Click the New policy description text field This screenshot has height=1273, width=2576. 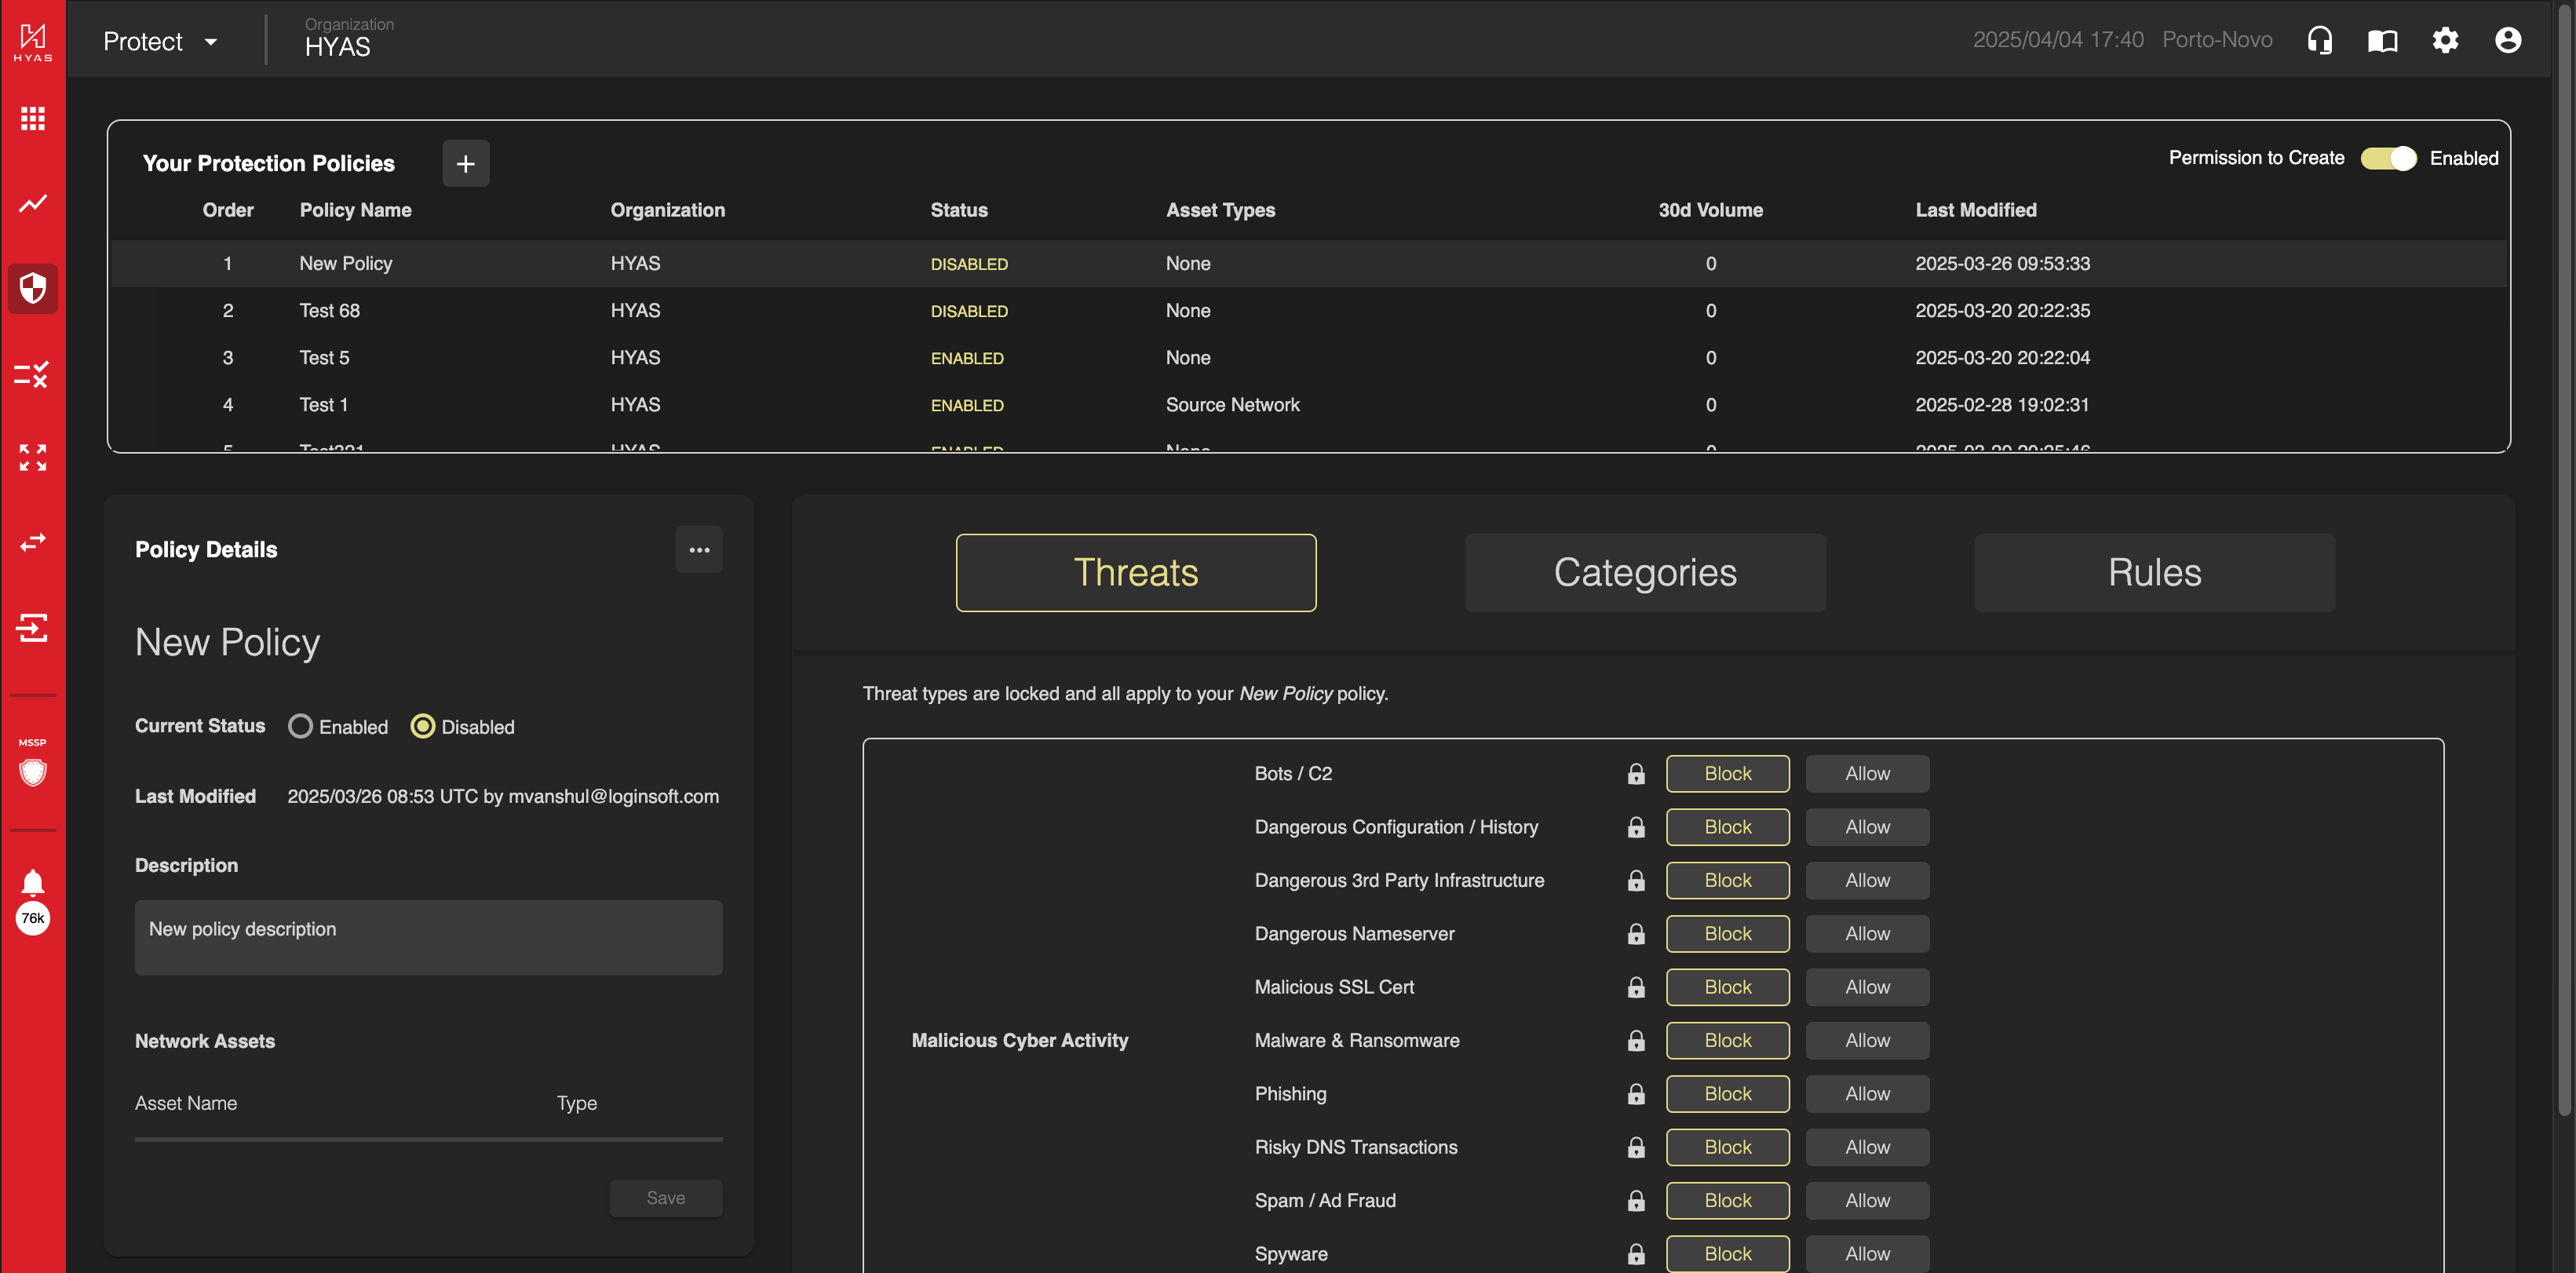pyautogui.click(x=428, y=937)
